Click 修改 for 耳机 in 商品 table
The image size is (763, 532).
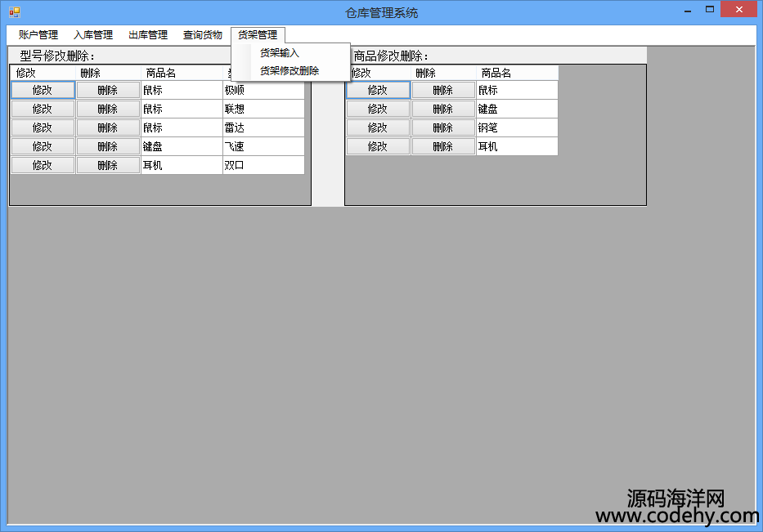click(x=378, y=146)
